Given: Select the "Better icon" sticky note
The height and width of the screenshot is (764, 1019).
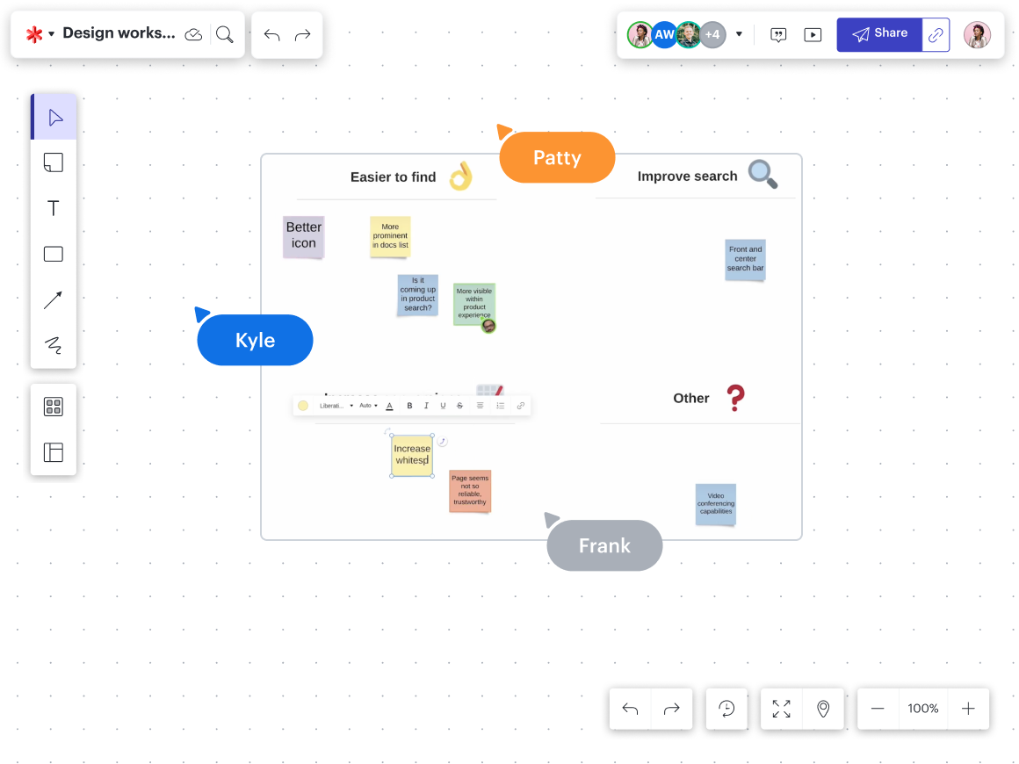Looking at the screenshot, I should coord(304,236).
